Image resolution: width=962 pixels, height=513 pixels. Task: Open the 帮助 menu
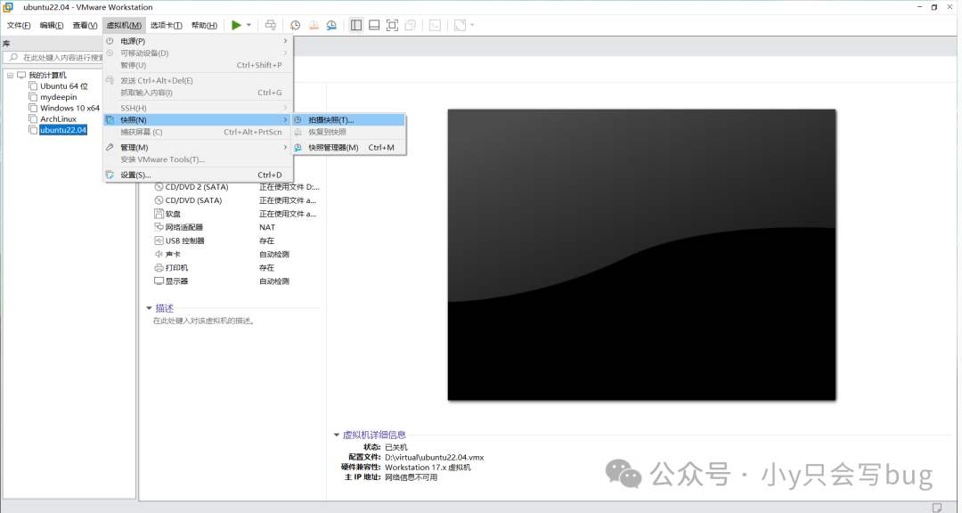click(203, 25)
